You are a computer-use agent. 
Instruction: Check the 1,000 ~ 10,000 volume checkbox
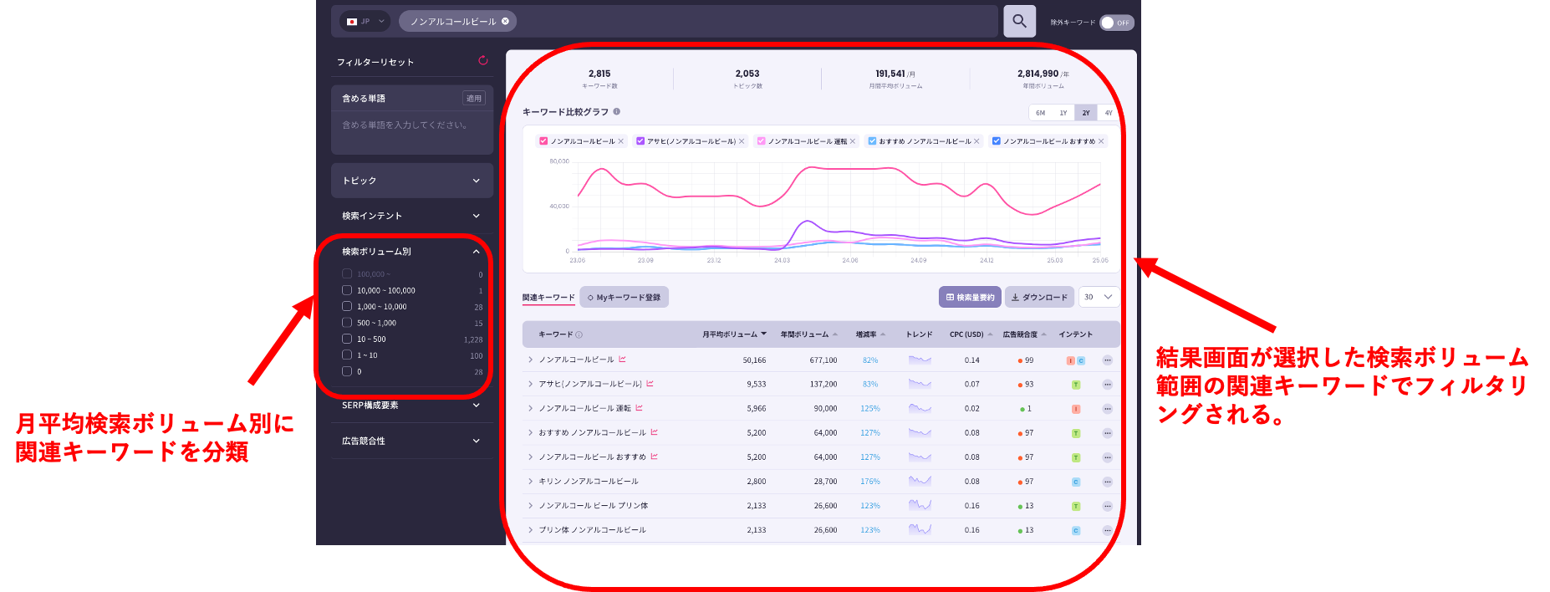click(x=347, y=306)
